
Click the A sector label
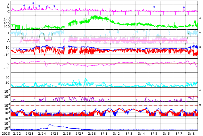[8, 41]
